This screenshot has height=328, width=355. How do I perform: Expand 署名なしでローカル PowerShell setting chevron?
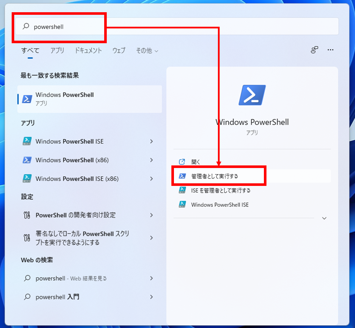click(x=151, y=238)
